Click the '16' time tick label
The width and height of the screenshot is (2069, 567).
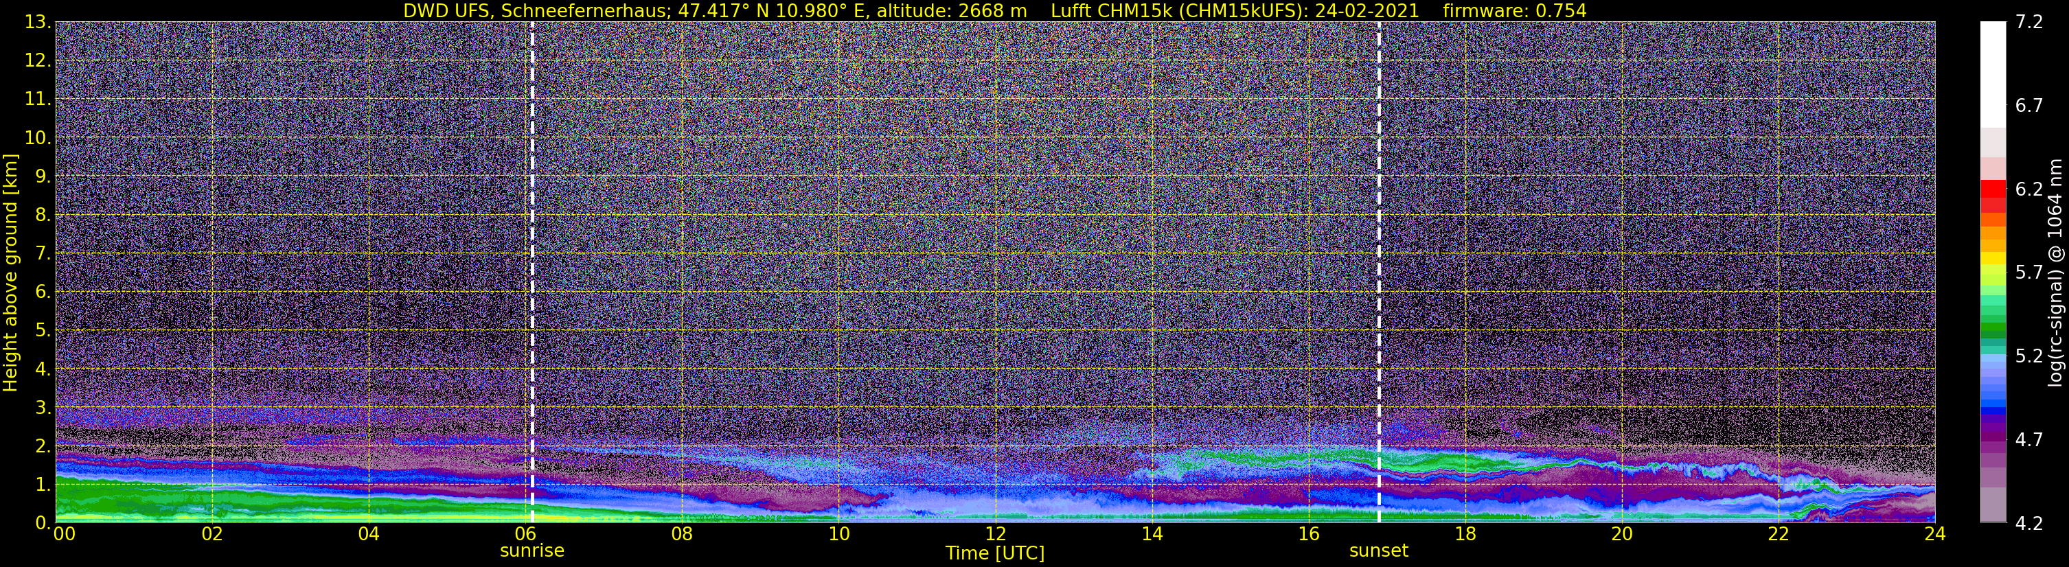1308,534
